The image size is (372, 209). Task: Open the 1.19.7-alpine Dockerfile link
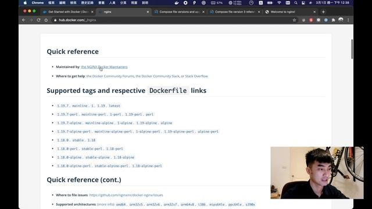click(x=115, y=123)
